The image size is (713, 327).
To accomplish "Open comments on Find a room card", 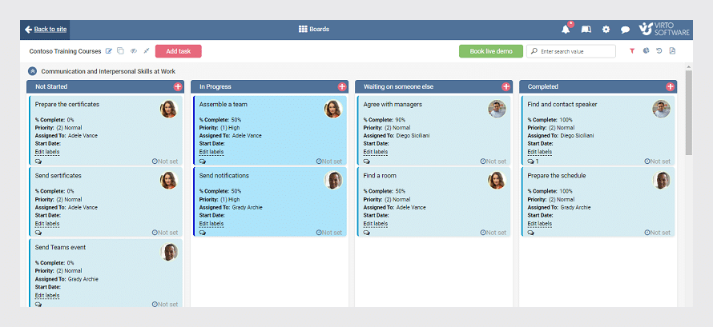I will pos(366,233).
